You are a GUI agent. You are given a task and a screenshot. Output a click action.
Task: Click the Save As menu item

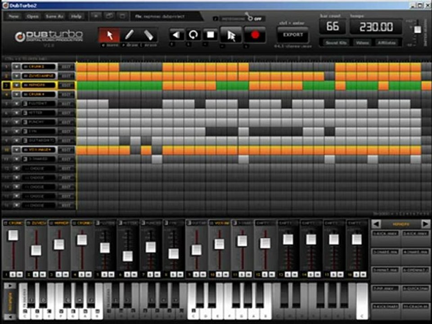[54, 17]
